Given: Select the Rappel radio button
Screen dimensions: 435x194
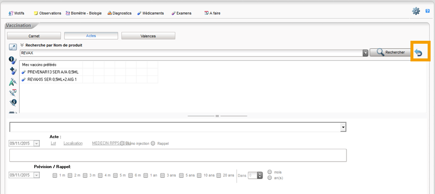Looking at the screenshot, I should point(153,143).
